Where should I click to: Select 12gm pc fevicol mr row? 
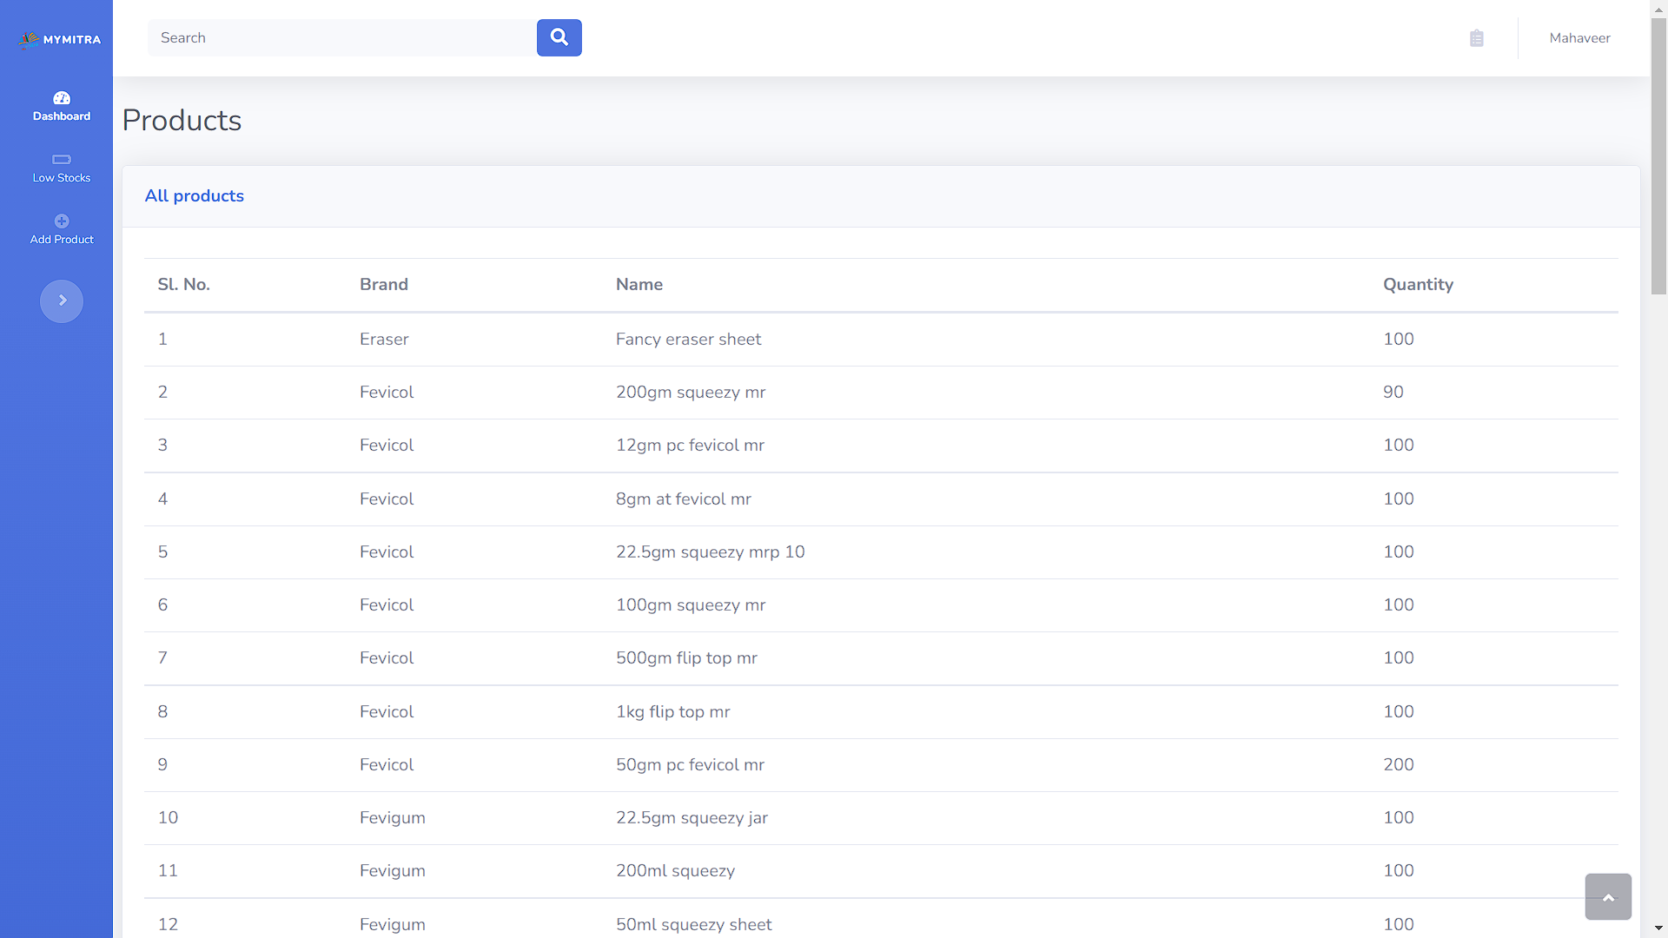[x=881, y=446]
